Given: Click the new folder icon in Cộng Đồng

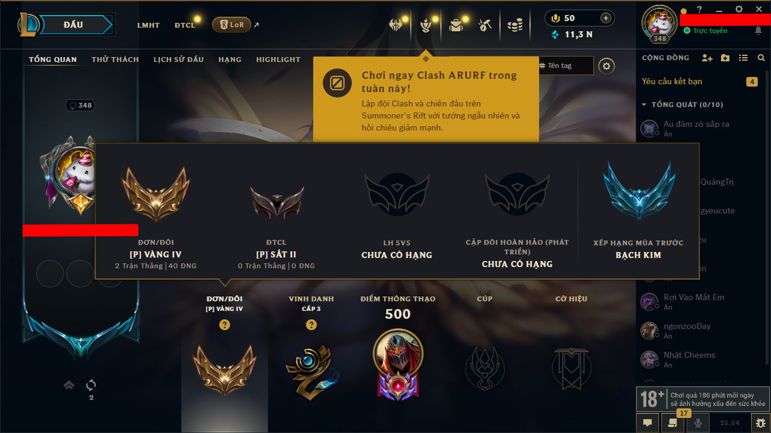Looking at the screenshot, I should pos(725,58).
